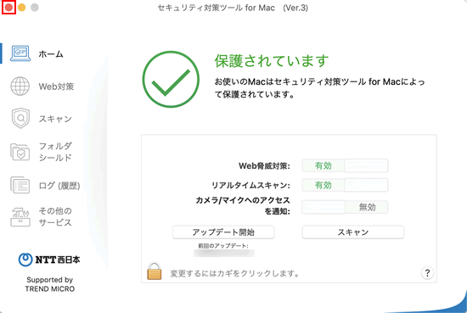The image size is (467, 313).
Task: Switch to the Web対策 sidebar label
Action: [56, 87]
